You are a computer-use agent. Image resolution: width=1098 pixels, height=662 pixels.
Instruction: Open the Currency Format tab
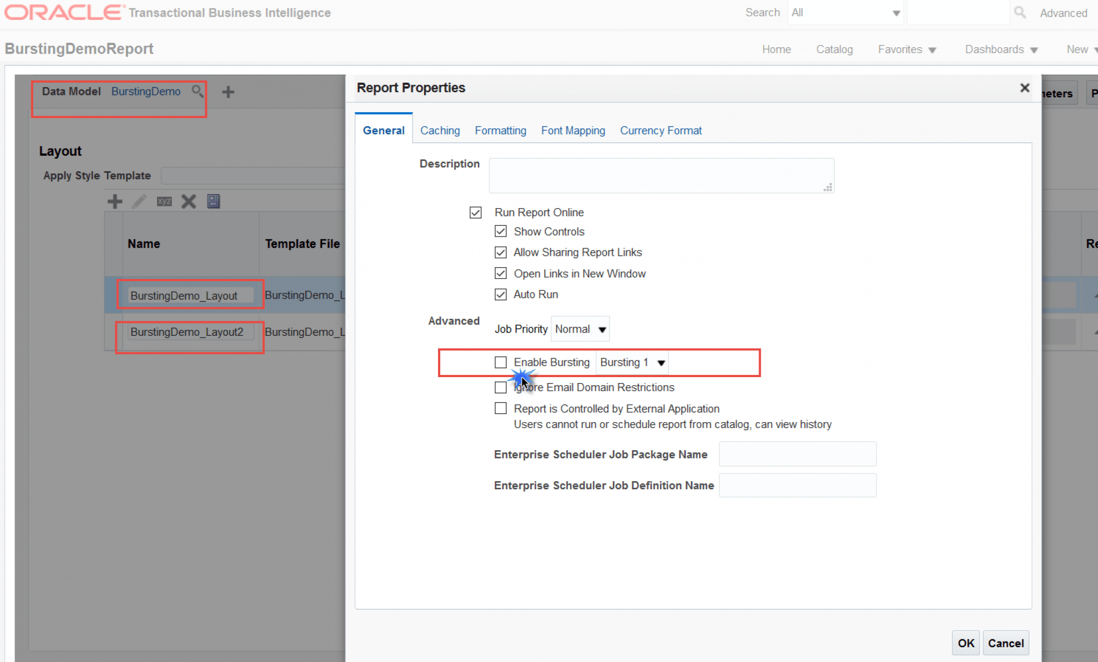661,130
